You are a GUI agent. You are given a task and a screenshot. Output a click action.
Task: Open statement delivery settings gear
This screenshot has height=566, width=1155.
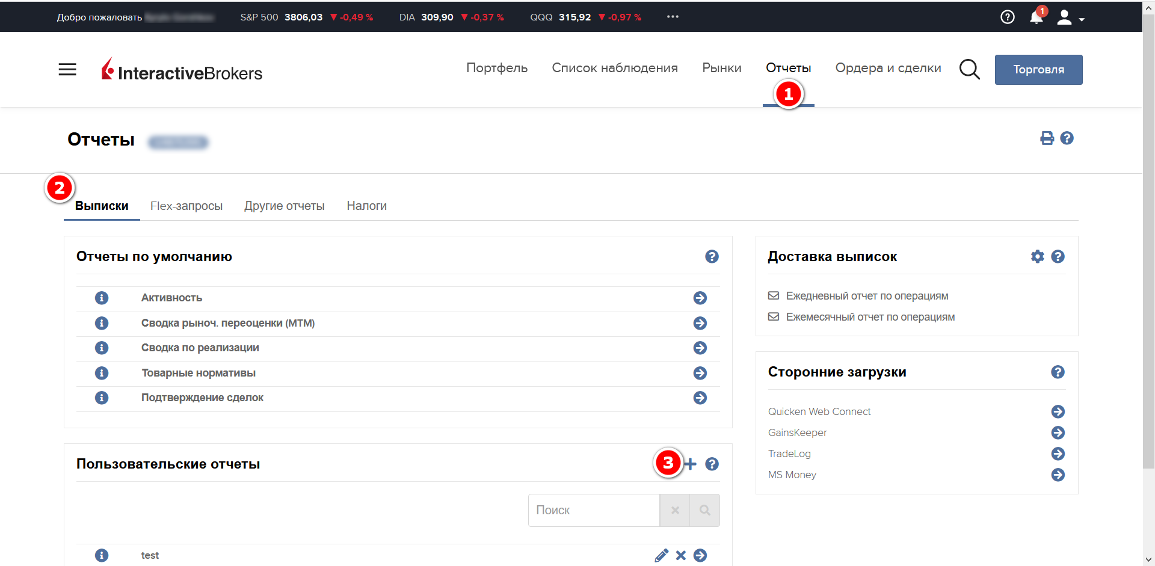[x=1037, y=257]
